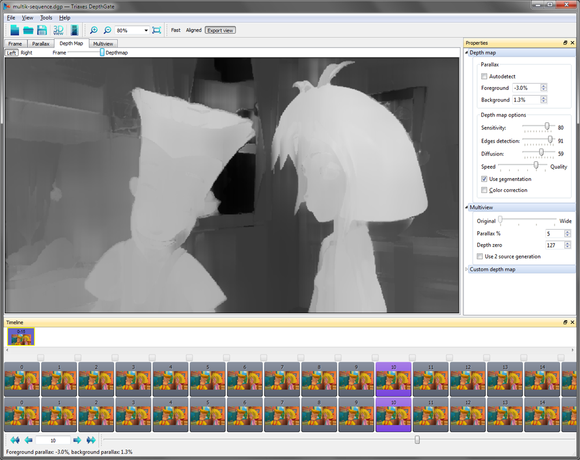Viewport: 580px width, 460px height.
Task: Toggle Use segmentation checkbox
Action: coord(484,179)
